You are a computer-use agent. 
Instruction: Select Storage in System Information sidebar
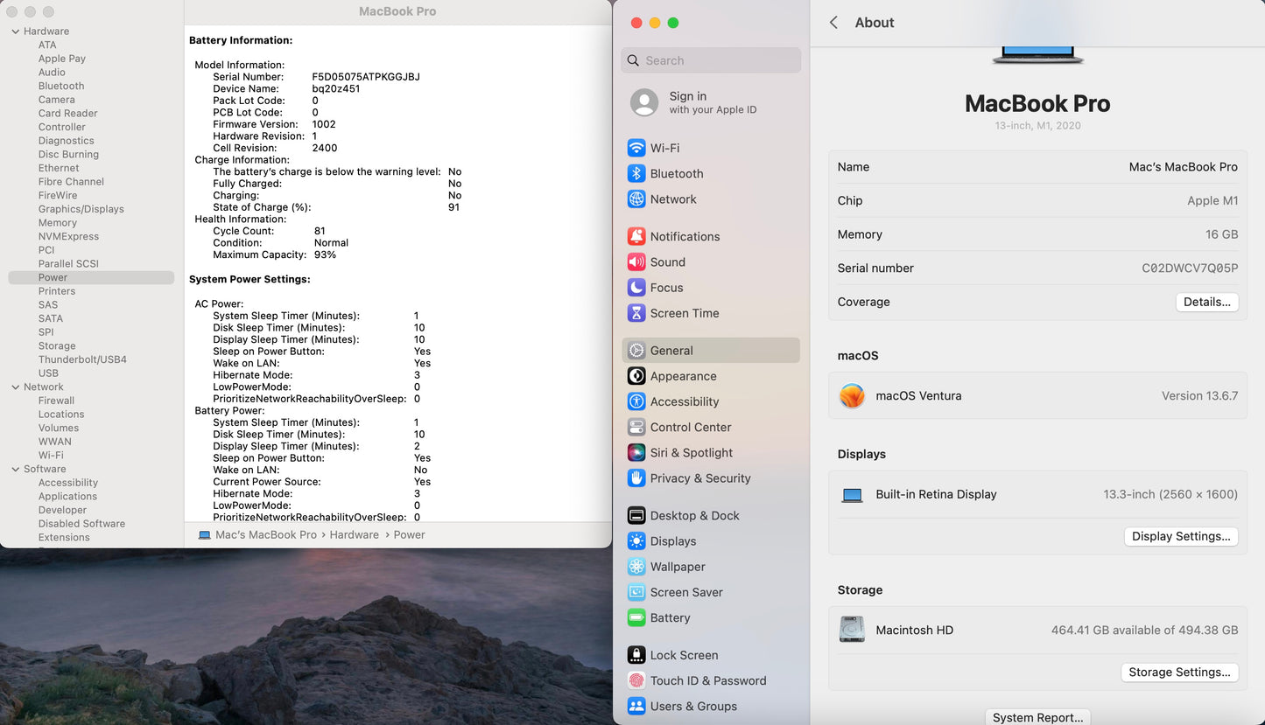click(x=57, y=346)
